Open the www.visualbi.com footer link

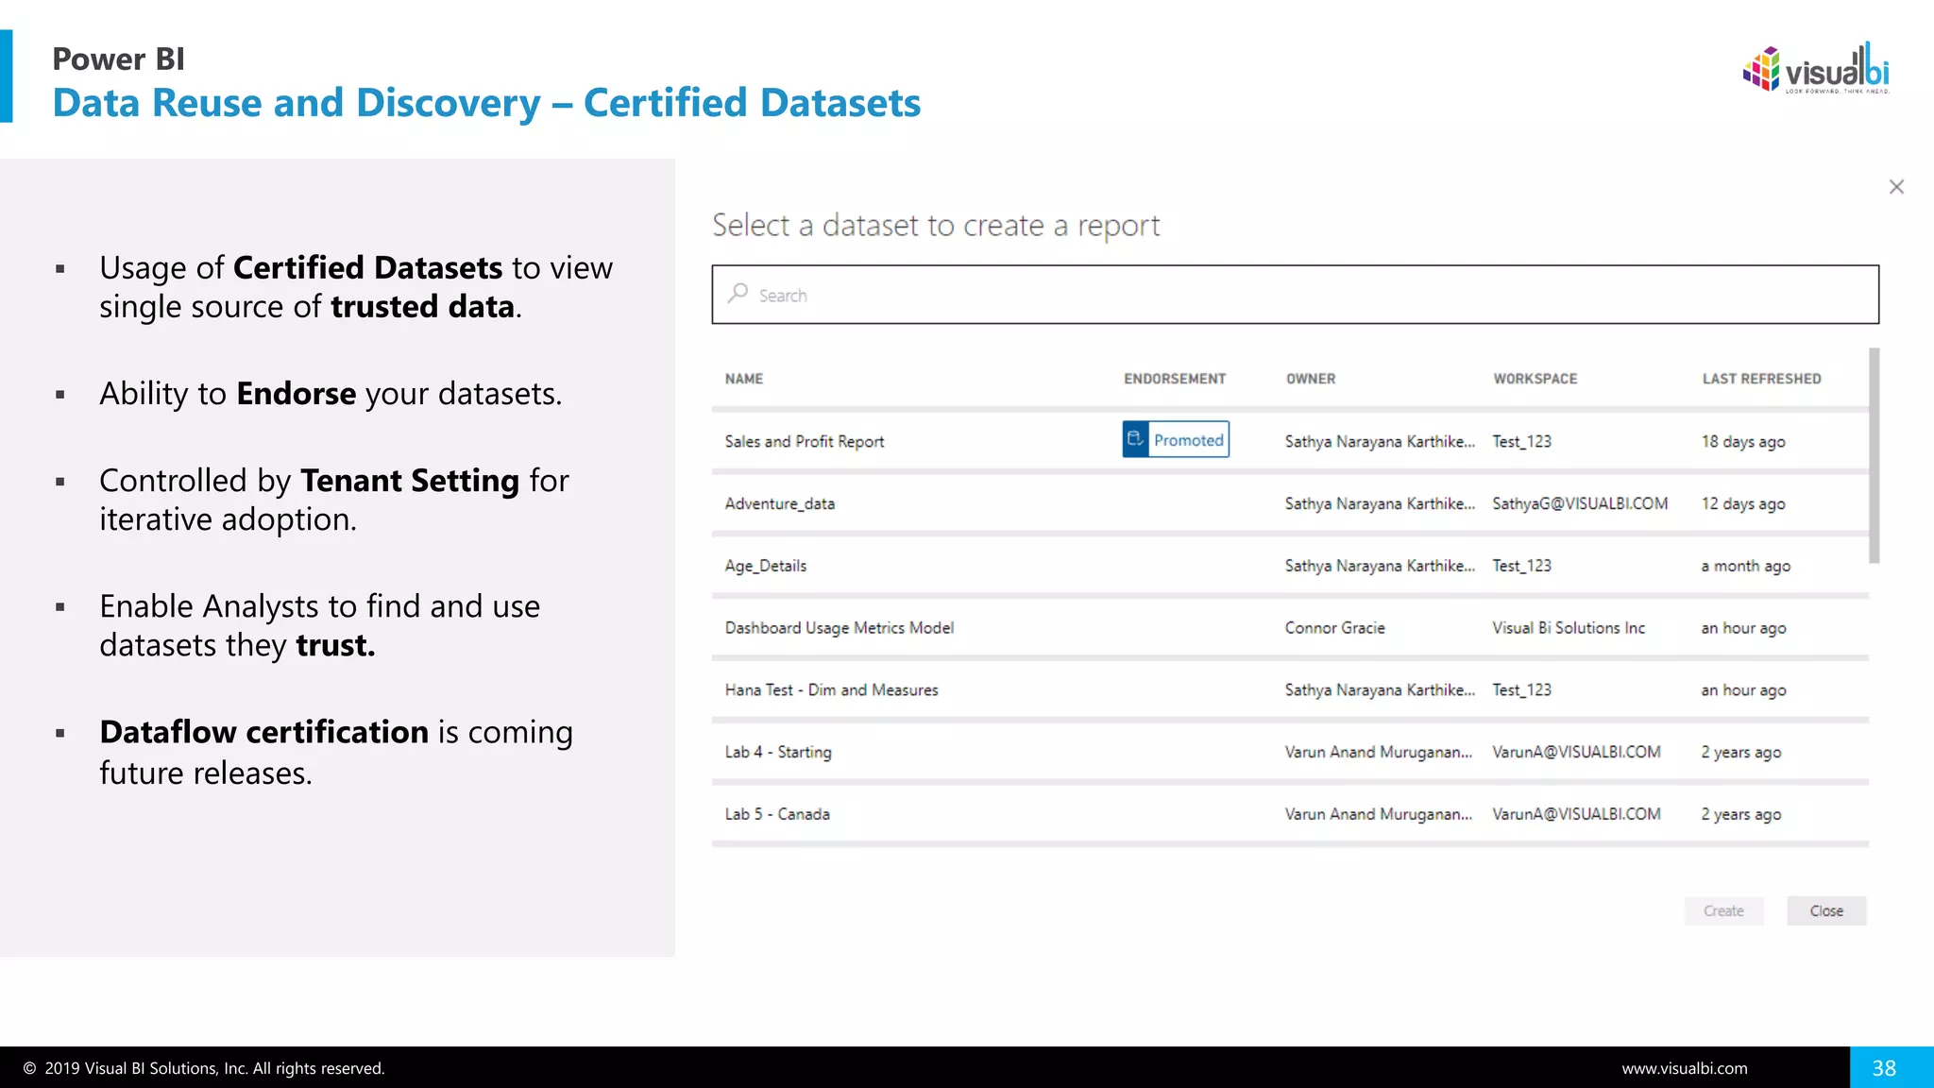tap(1685, 1068)
